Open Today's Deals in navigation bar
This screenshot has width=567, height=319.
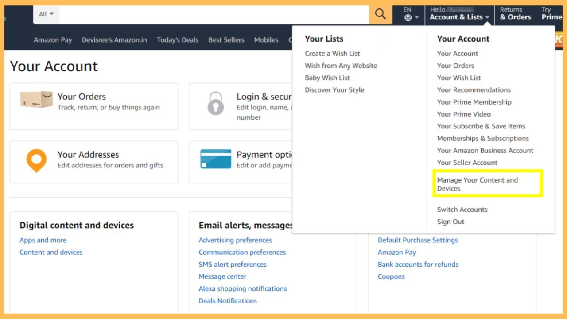point(178,40)
